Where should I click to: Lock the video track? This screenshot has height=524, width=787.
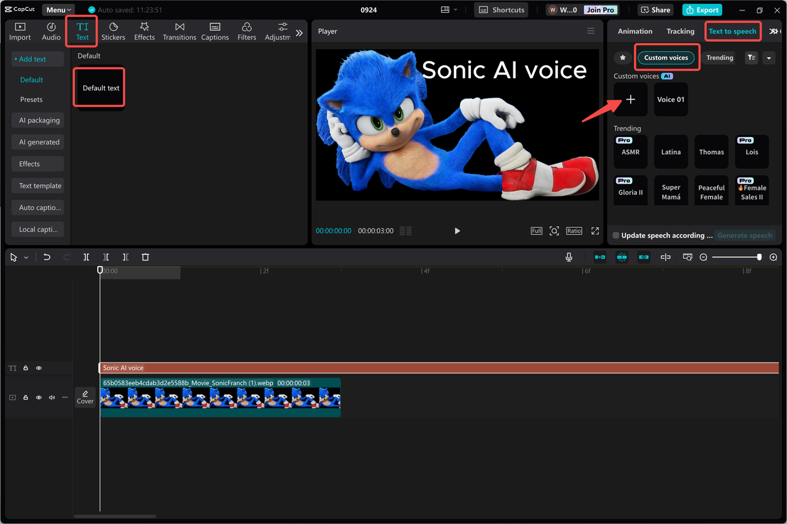[25, 397]
